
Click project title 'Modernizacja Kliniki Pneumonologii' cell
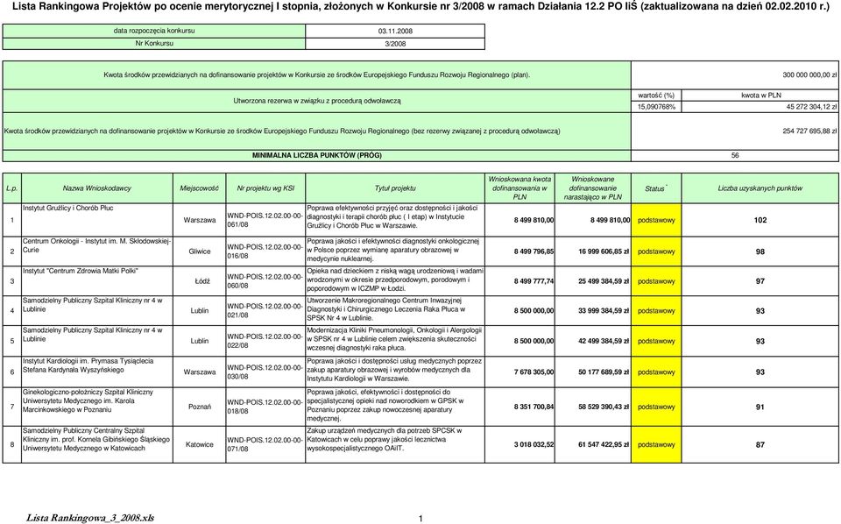click(395, 339)
